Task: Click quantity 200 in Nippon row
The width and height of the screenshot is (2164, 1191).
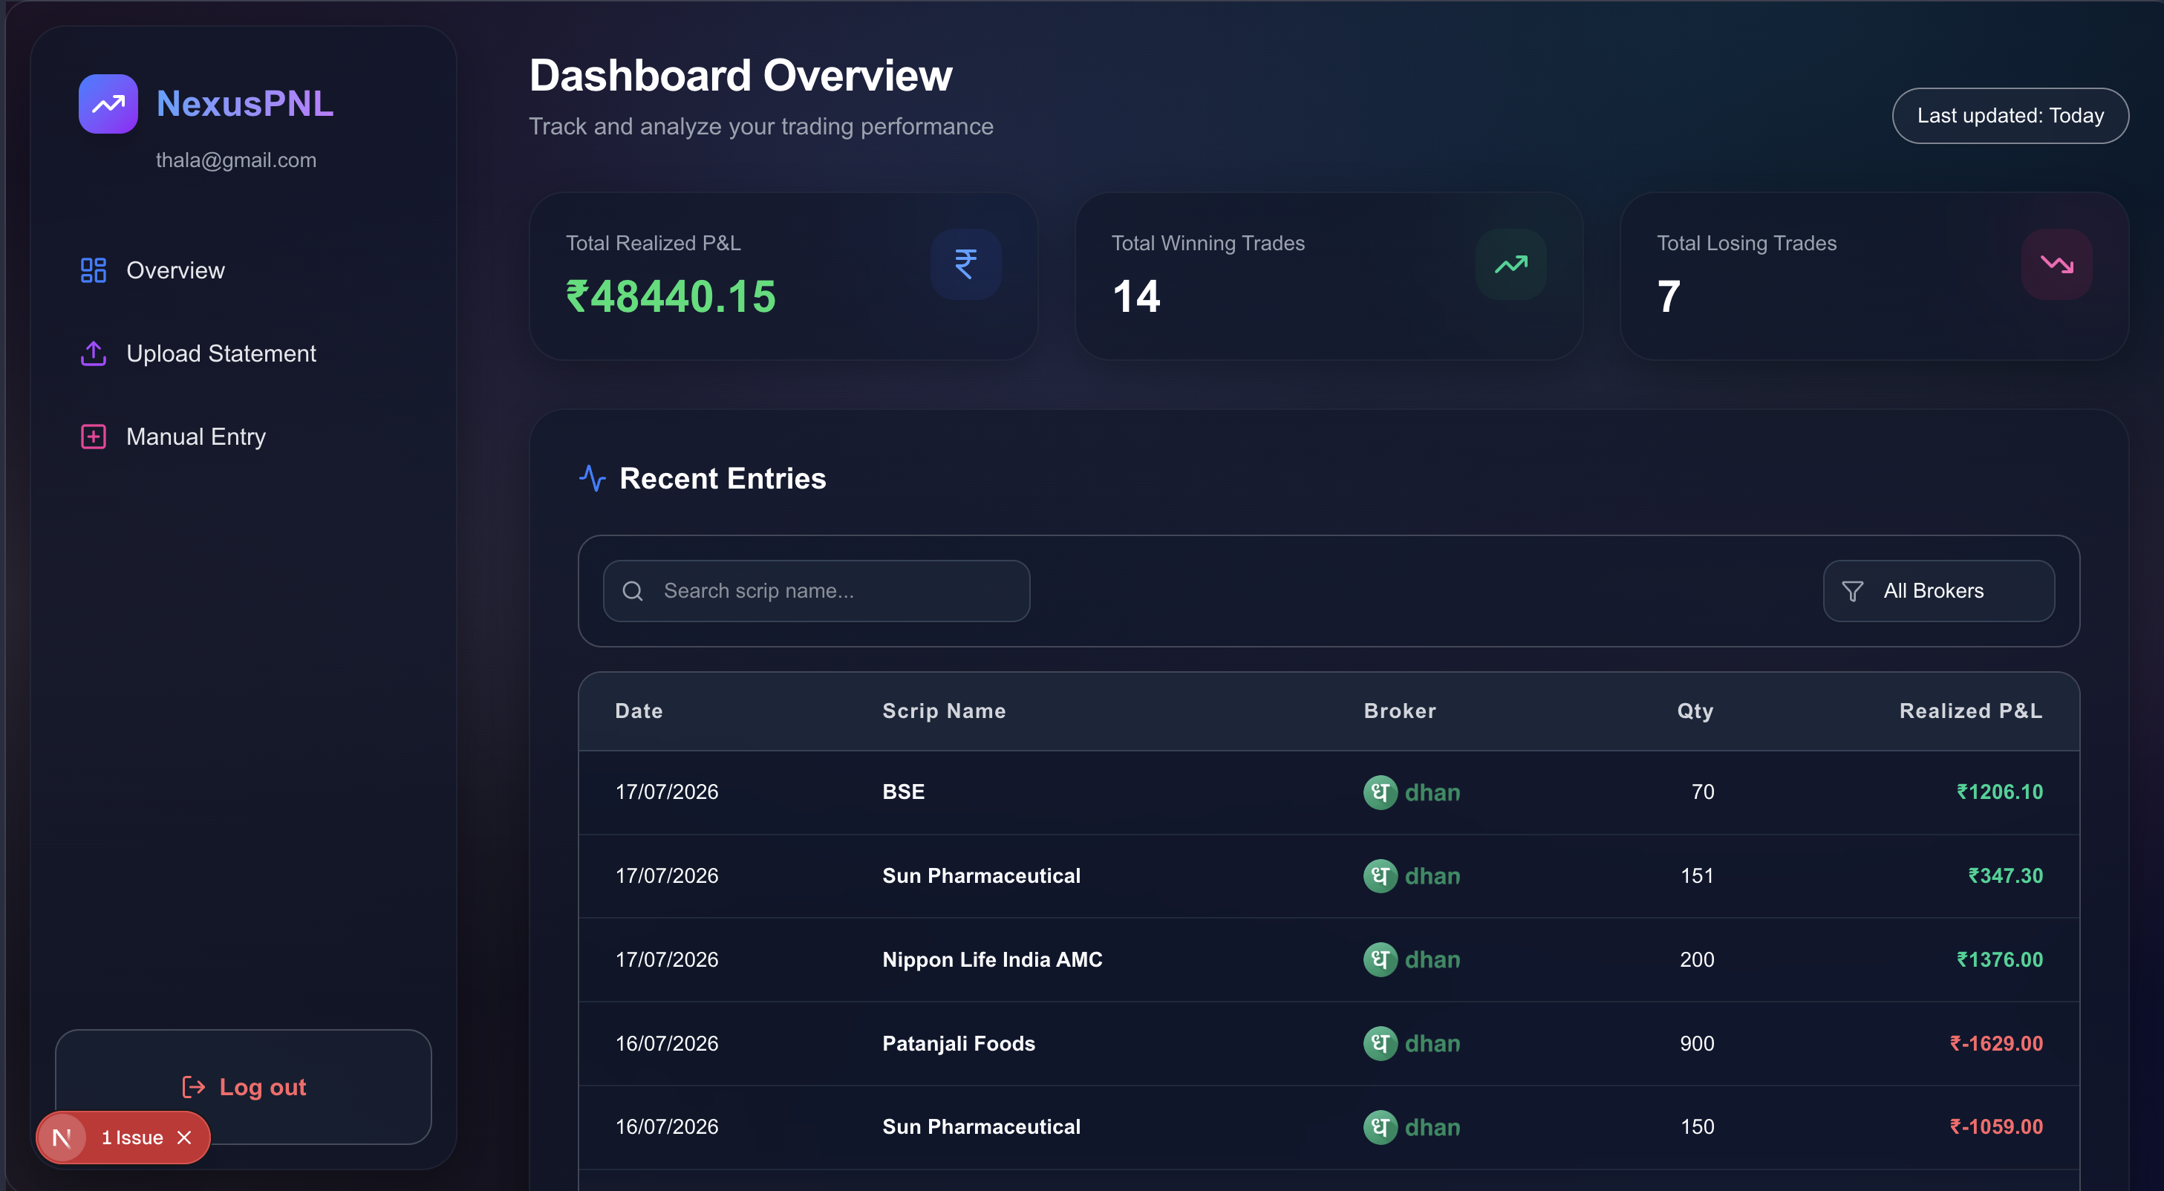Action: coord(1697,960)
